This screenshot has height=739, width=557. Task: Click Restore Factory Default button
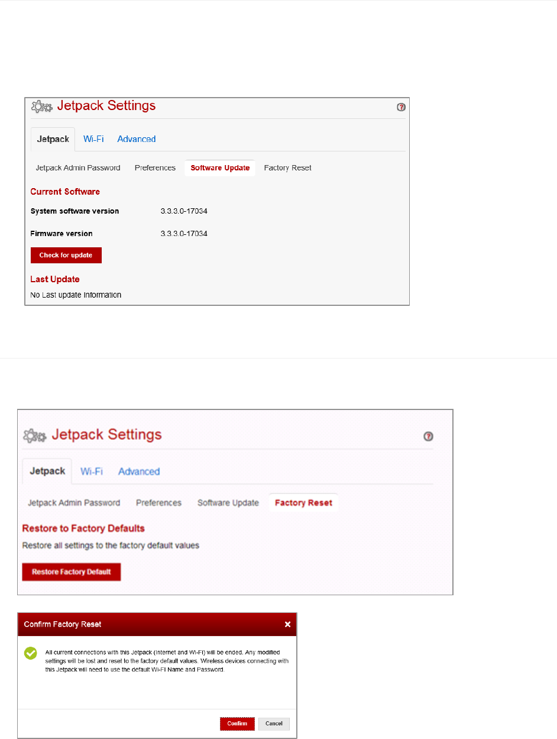coord(72,572)
